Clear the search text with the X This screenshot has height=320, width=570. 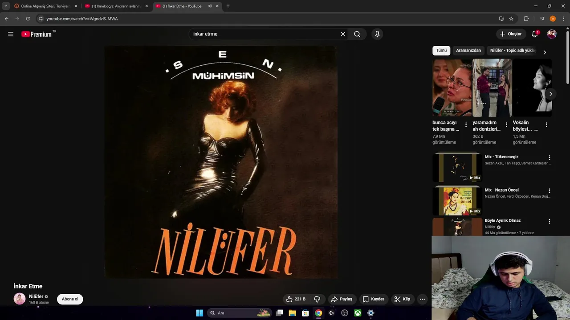coord(343,34)
